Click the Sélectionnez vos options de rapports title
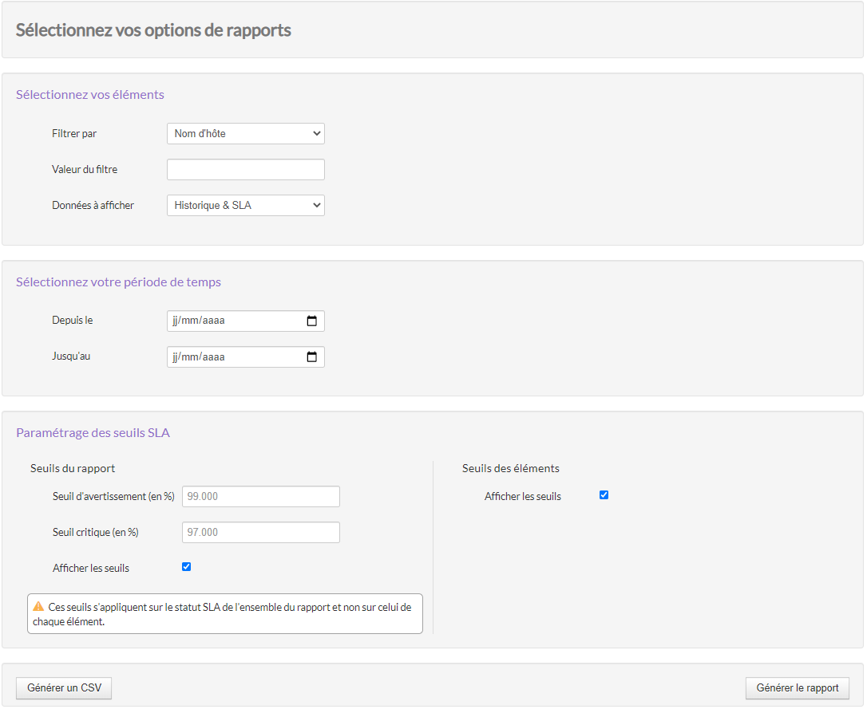 point(153,31)
